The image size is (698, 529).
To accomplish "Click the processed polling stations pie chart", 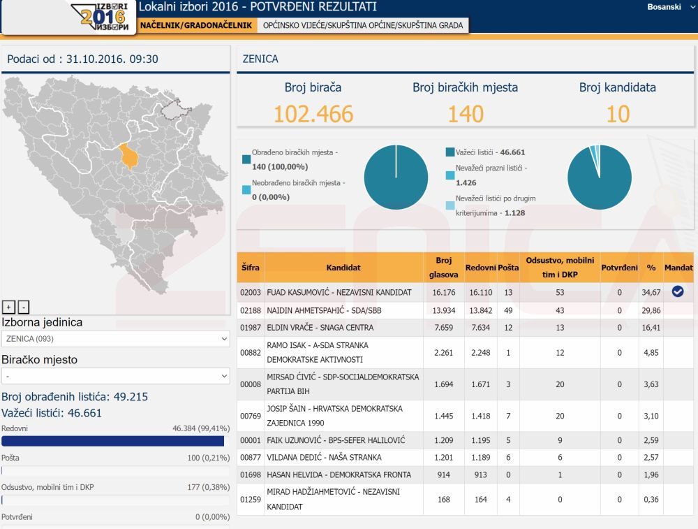I will 396,177.
